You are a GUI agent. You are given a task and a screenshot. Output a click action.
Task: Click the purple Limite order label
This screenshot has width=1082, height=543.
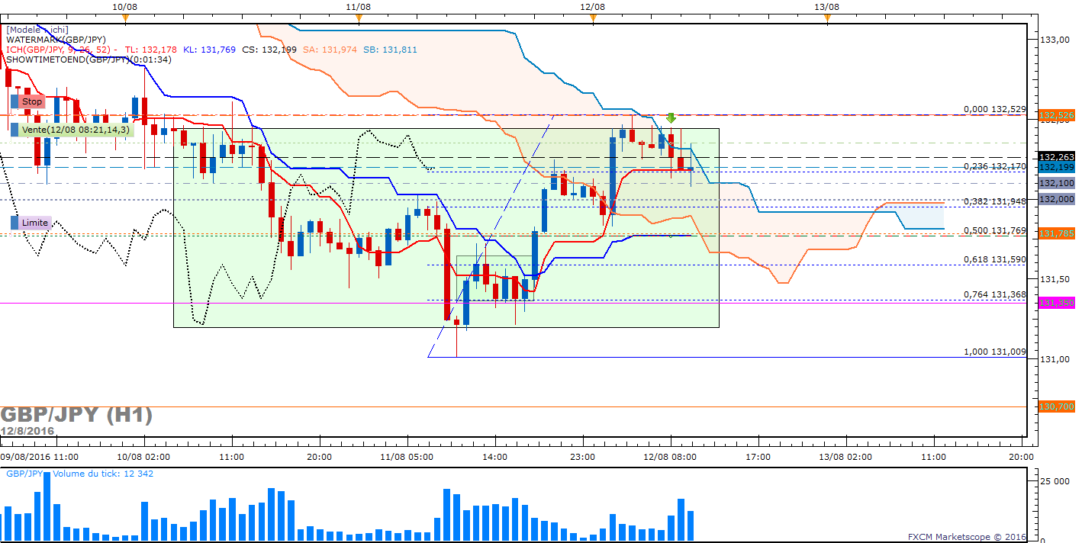coord(35,223)
